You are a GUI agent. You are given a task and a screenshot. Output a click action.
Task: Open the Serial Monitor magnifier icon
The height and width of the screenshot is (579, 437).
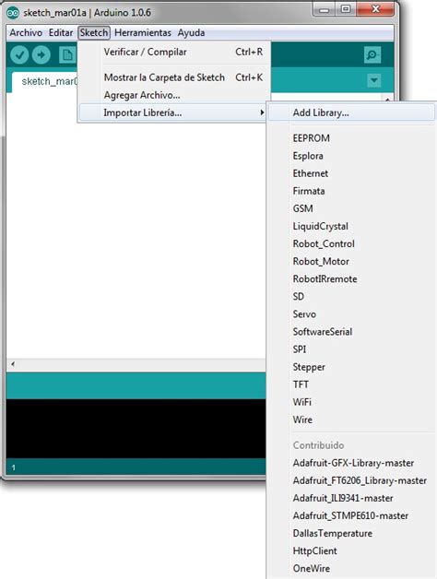[372, 55]
